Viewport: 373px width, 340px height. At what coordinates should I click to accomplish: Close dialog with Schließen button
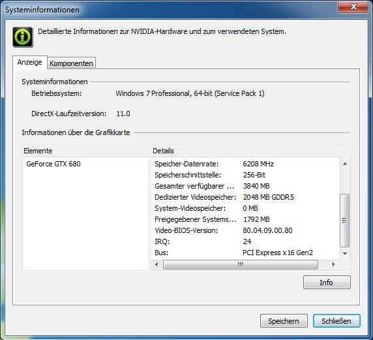336,321
